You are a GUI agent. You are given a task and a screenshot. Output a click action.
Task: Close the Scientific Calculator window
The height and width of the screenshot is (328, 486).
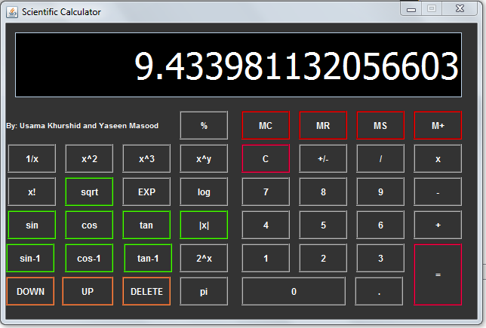click(x=460, y=9)
